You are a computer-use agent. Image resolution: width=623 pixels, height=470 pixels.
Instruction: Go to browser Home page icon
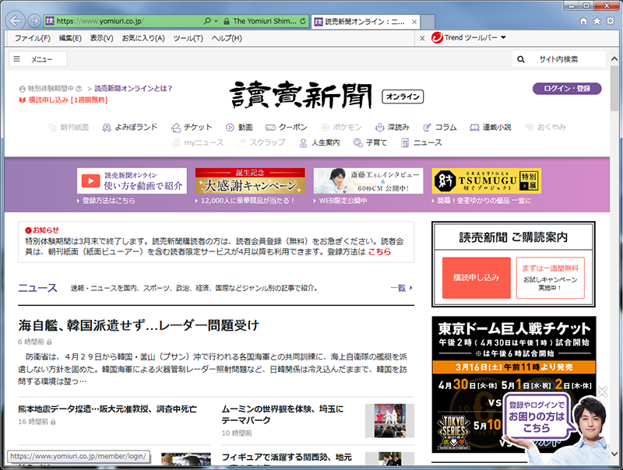click(583, 22)
